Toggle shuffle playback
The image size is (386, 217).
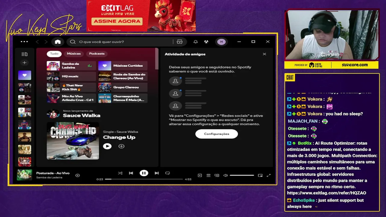tap(120, 173)
